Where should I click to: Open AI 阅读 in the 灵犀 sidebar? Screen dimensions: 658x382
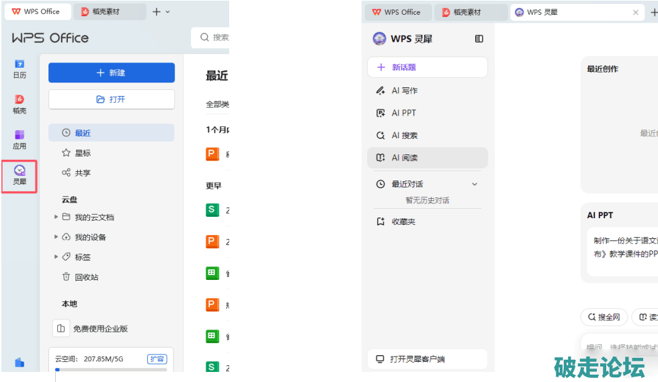[404, 158]
